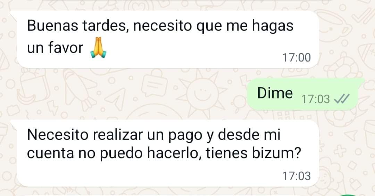This screenshot has width=375, height=196.
Task: Click the word favor before the emoji
Action: 65,47
